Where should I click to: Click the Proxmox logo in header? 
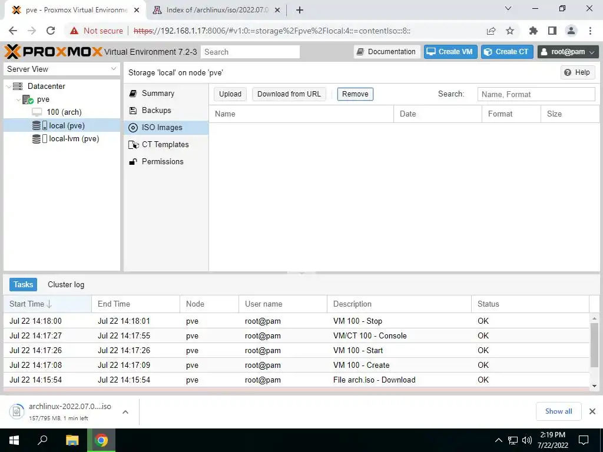54,52
